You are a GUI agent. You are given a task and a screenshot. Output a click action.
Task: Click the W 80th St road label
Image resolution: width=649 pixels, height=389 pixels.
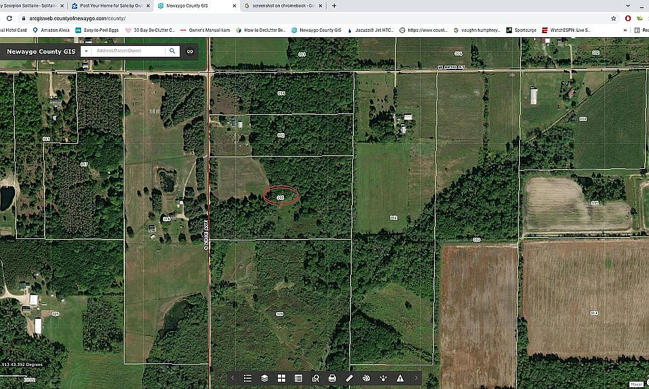(452, 68)
